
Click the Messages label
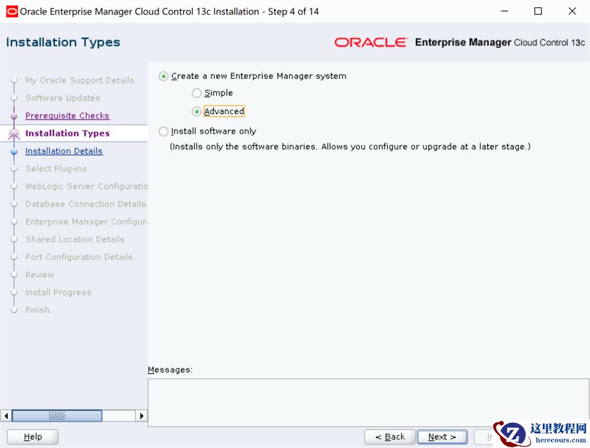[170, 370]
